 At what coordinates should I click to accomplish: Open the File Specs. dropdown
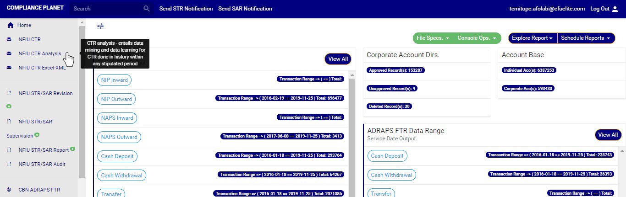[x=433, y=38]
